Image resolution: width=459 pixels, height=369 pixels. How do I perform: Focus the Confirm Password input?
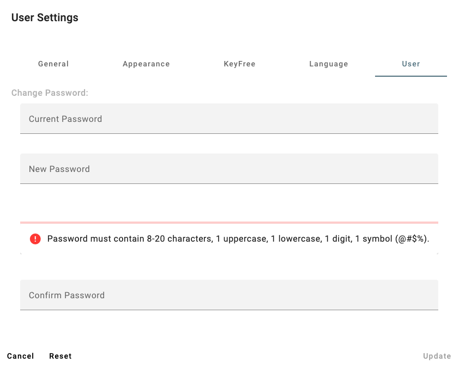[x=229, y=295]
